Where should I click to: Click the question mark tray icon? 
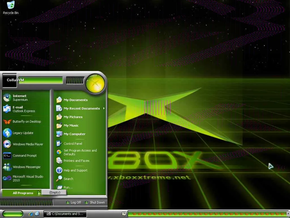point(124,214)
